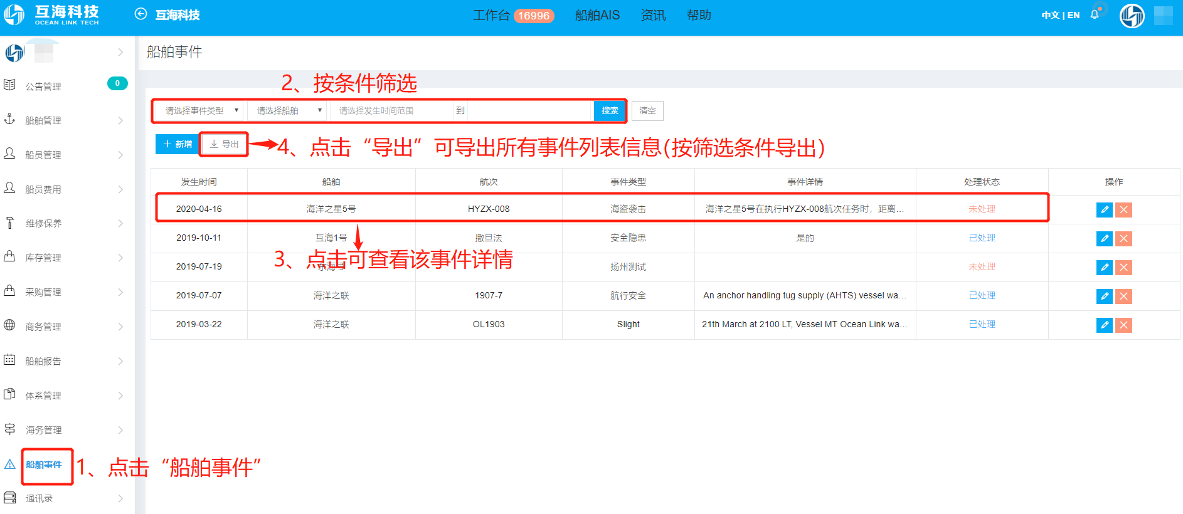1183x514 pixels.
Task: Click the person icon for 船员费用
Action: pos(9,187)
